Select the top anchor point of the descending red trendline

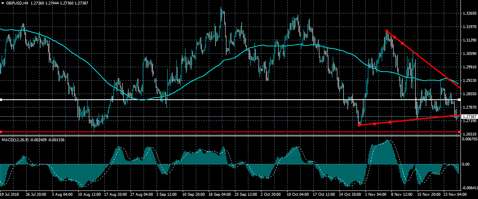387,31
